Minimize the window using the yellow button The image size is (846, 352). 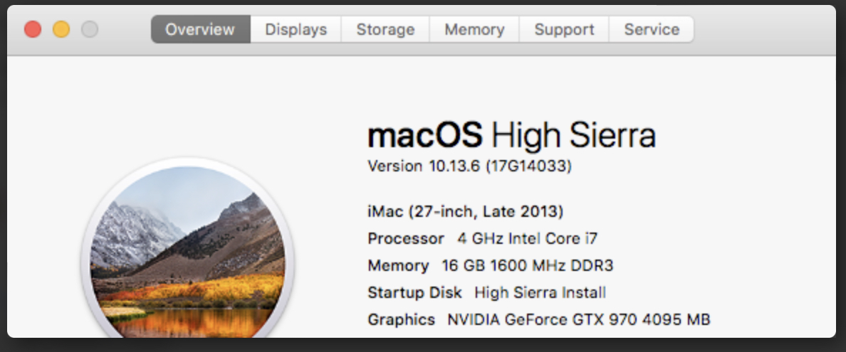point(61,29)
